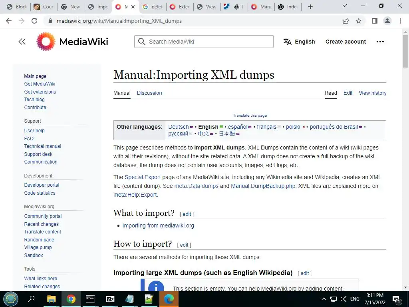Open the taskbar clock showing 3:11 PM
The image size is (409, 307).
pos(375,299)
